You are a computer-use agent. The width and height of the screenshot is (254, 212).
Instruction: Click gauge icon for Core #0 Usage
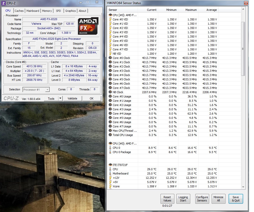tap(110, 96)
